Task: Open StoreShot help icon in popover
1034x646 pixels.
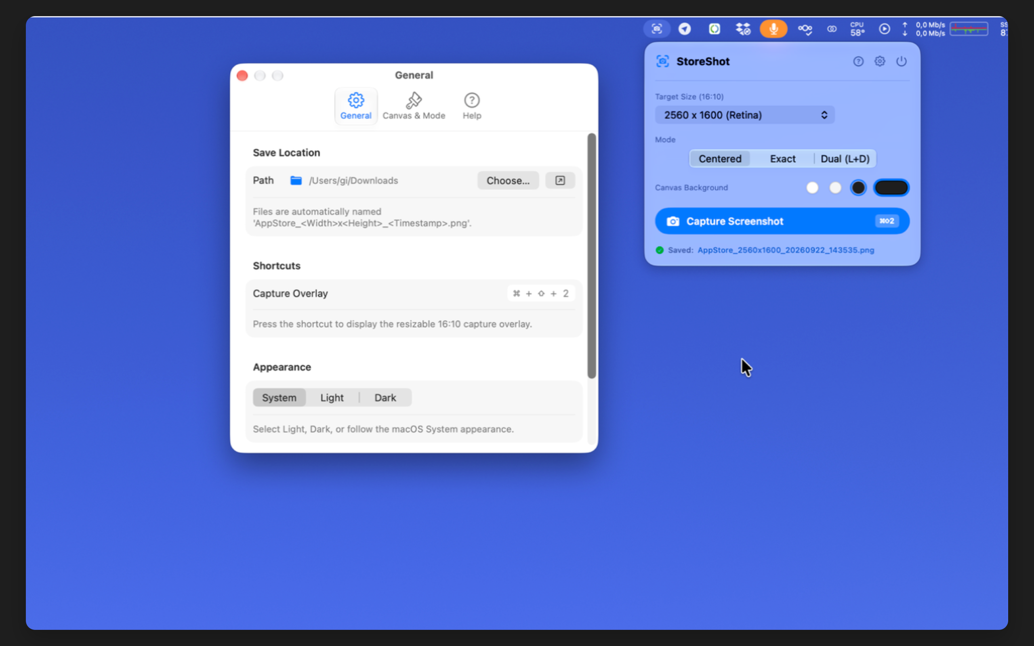Action: [858, 61]
